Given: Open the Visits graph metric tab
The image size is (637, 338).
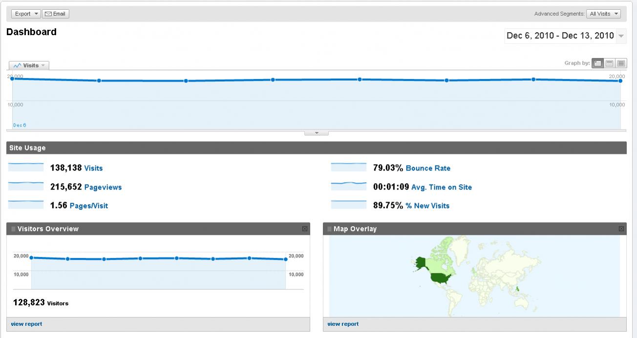Looking at the screenshot, I should (x=29, y=65).
